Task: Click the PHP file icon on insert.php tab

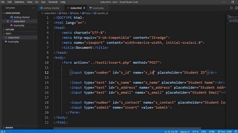Action: click(x=91, y=8)
